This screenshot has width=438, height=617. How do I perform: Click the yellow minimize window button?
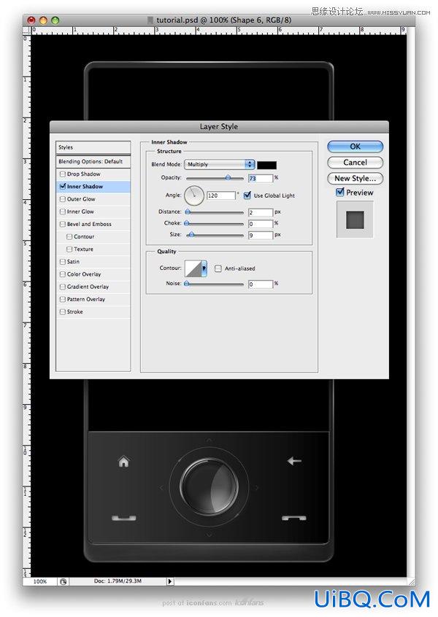(x=43, y=20)
